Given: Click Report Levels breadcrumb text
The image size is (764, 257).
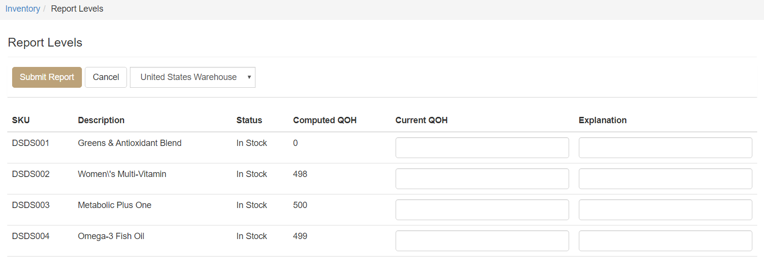Looking at the screenshot, I should point(77,9).
